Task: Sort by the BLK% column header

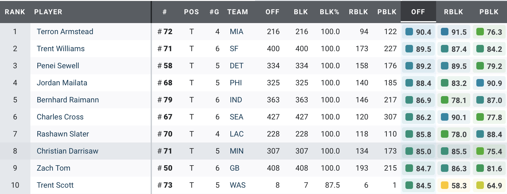Action: pos(329,12)
